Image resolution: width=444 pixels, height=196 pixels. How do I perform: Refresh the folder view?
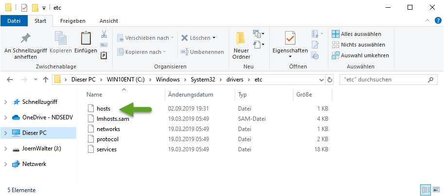(330, 80)
